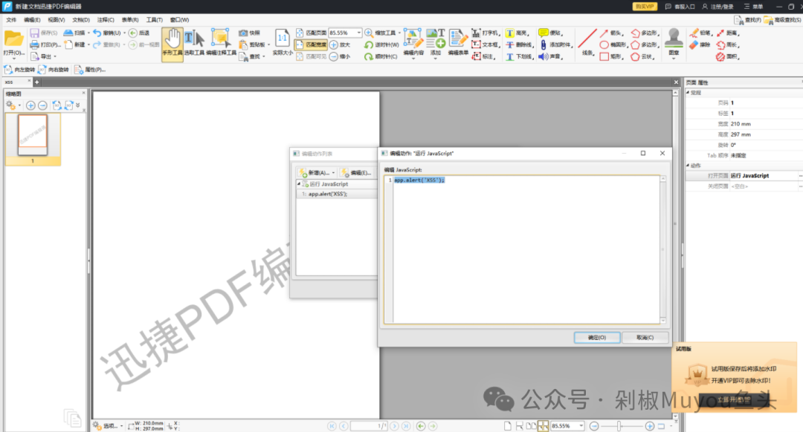Click the 快照 snapshot camera icon
803x432 pixels.
(x=243, y=33)
